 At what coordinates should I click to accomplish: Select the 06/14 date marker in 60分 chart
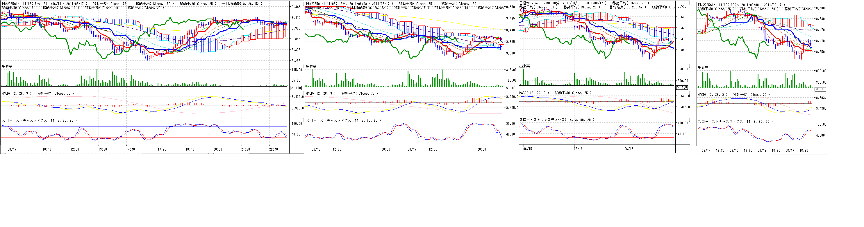click(x=706, y=151)
